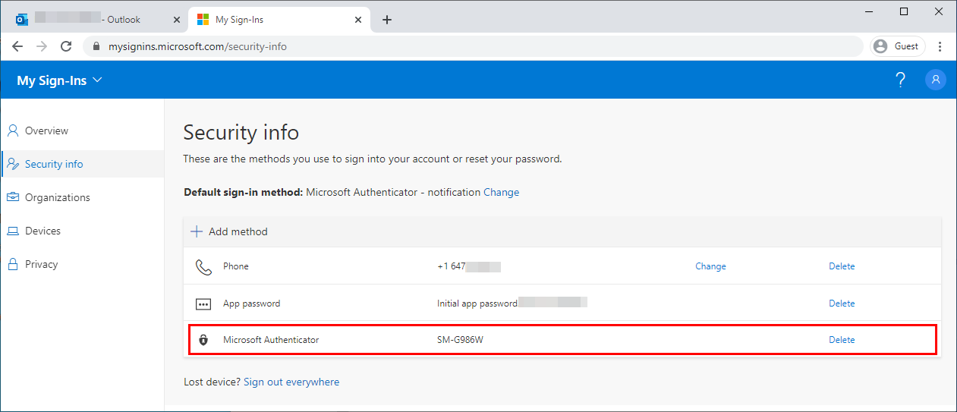Viewport: 957px width, 412px height.
Task: Minimize the browser window
Action: coord(869,11)
